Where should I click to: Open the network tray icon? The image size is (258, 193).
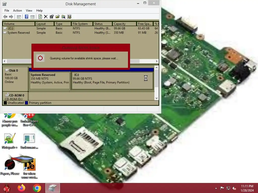point(228,188)
